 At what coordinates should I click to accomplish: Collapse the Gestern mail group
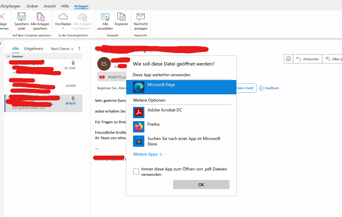click(x=8, y=56)
